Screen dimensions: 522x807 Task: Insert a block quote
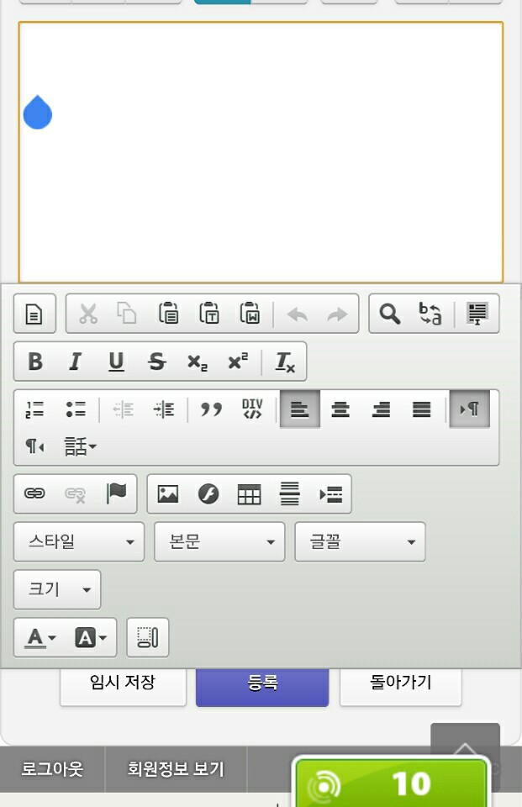click(211, 409)
